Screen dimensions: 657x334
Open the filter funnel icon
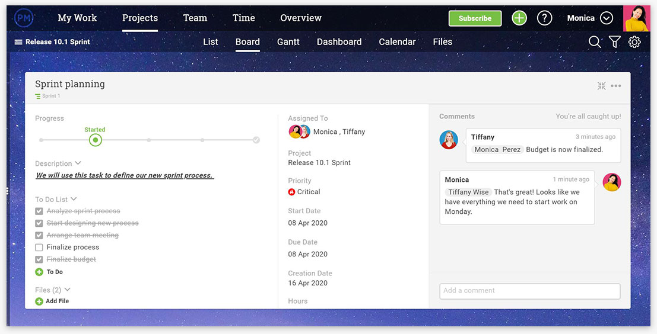615,42
